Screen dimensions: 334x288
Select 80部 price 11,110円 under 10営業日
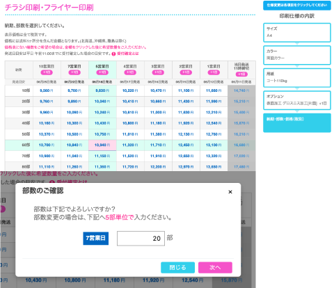coord(47,166)
